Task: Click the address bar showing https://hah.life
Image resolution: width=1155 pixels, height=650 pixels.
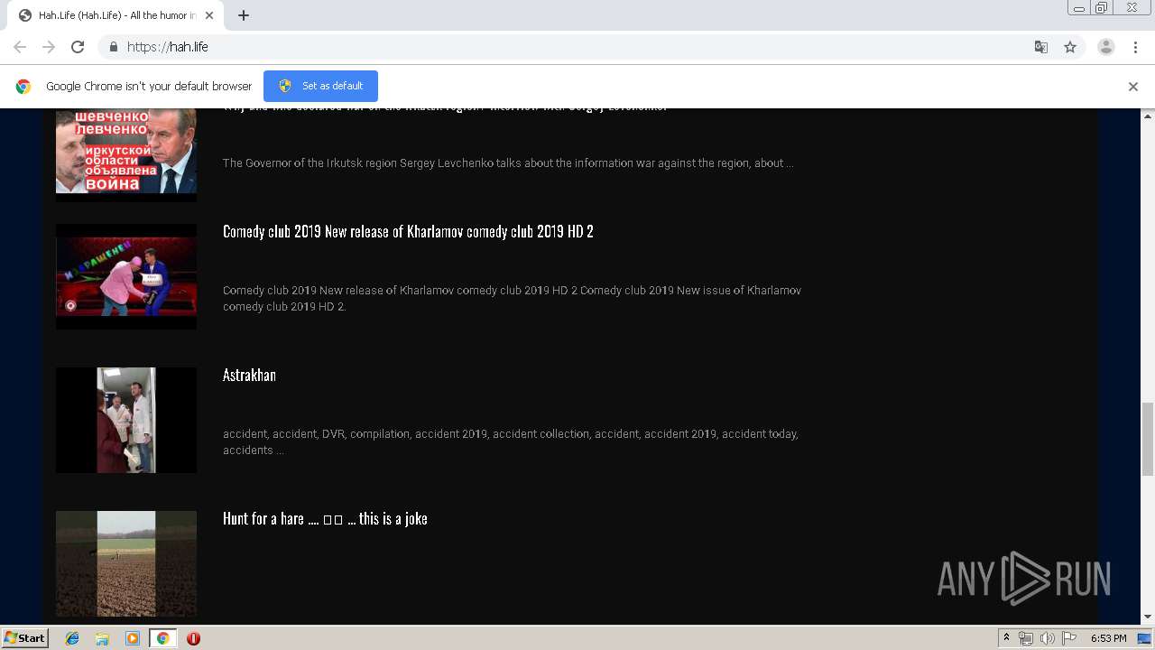Action: point(577,47)
